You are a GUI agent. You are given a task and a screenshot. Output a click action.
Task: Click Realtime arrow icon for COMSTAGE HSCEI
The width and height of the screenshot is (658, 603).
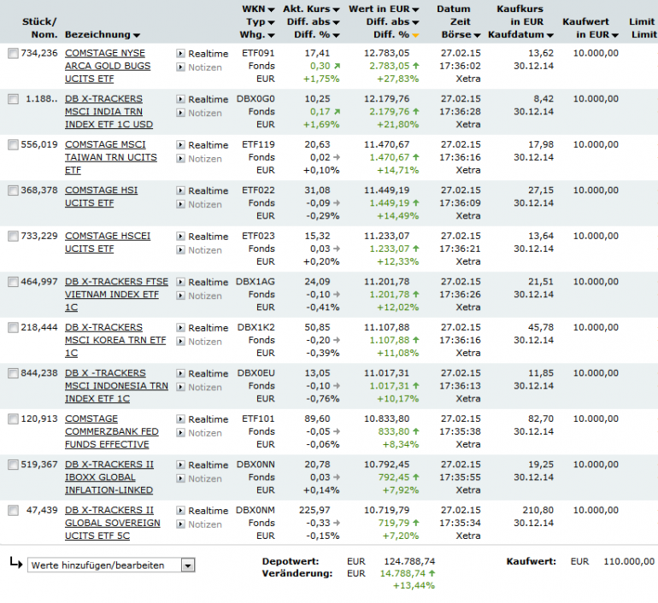180,236
